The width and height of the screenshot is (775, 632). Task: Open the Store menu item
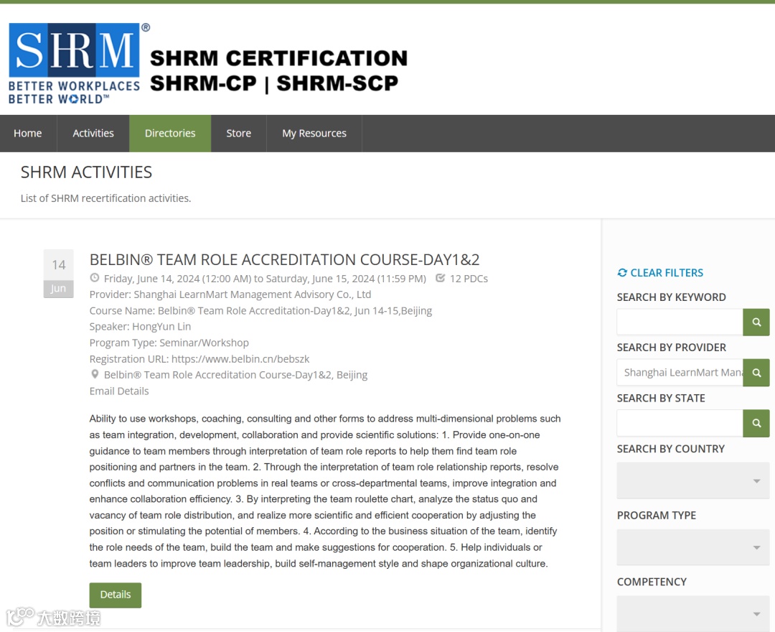pyautogui.click(x=239, y=134)
